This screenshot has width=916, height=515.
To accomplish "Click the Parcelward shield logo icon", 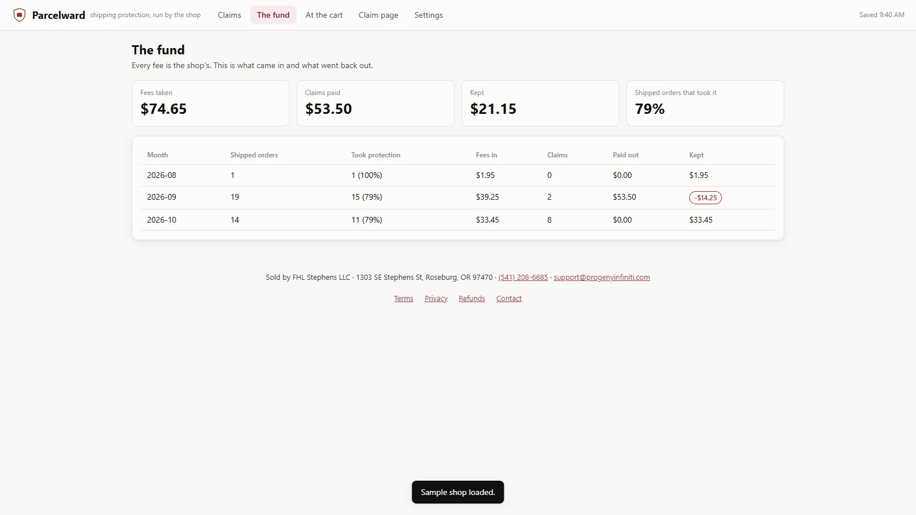I will click(x=19, y=15).
